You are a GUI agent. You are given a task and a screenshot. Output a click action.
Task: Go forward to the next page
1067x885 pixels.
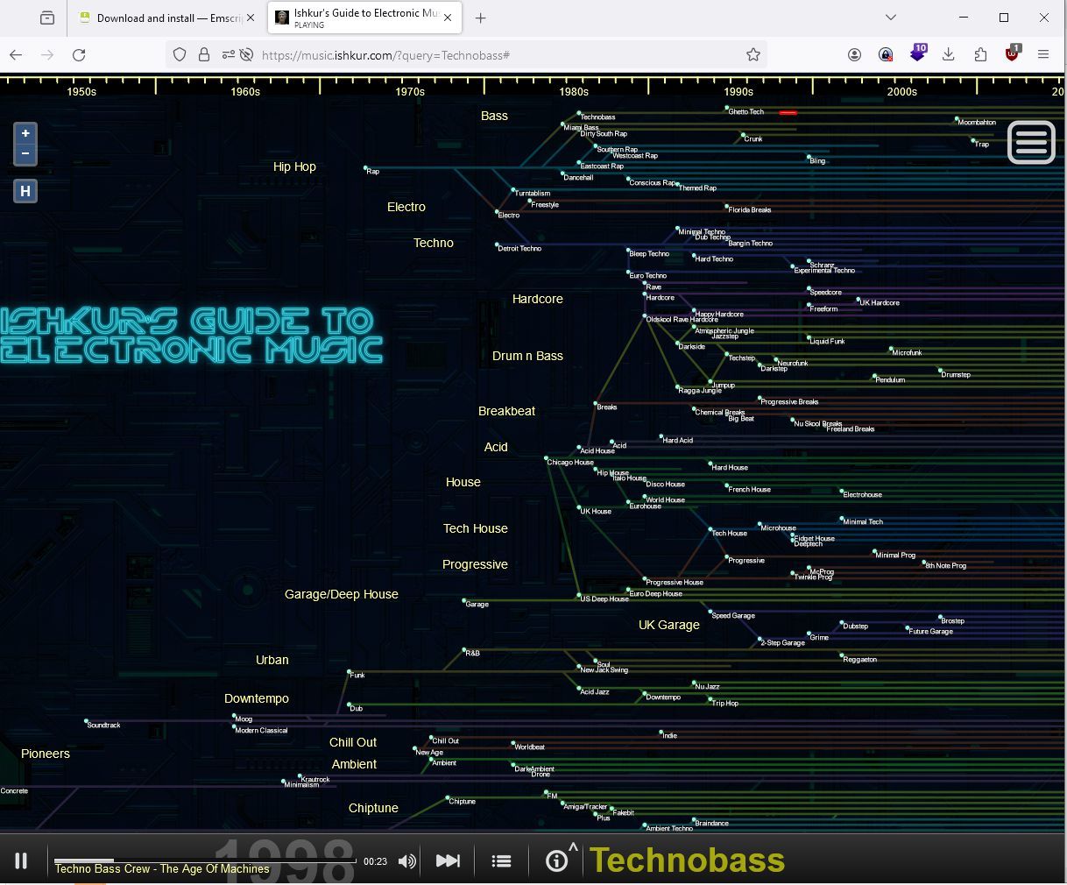(47, 54)
